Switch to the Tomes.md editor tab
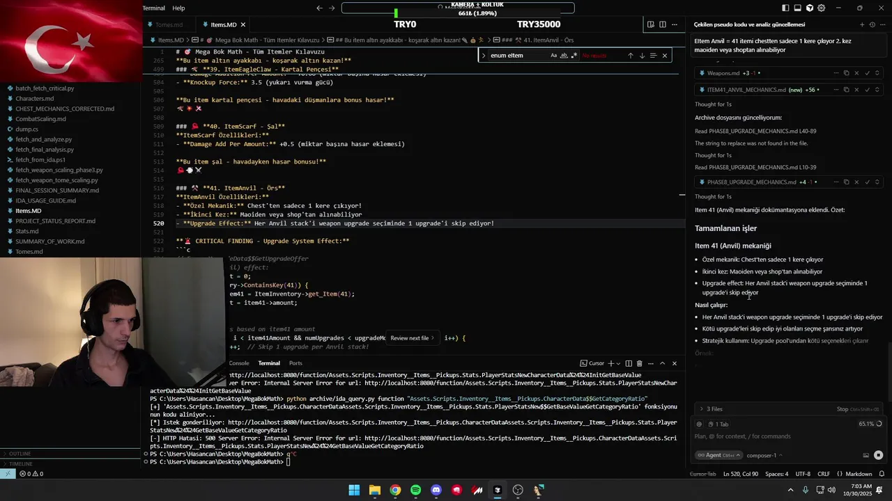This screenshot has height=501, width=892. [169, 24]
